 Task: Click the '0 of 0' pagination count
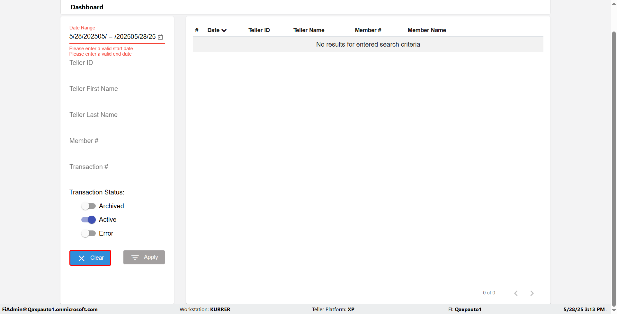click(489, 293)
